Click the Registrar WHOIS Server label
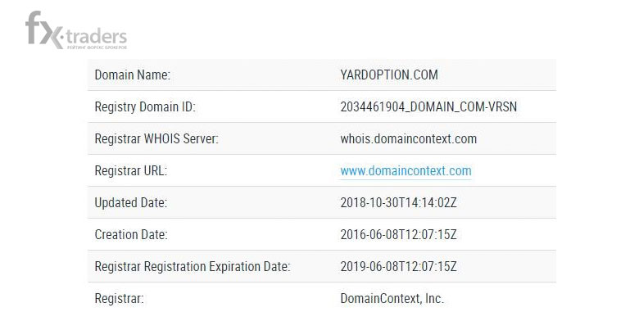Screen dimensions: 639x312 (156, 139)
